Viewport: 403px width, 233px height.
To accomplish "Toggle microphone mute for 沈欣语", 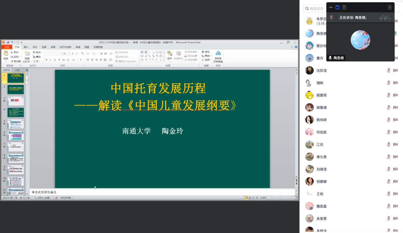I will pyautogui.click(x=388, y=70).
